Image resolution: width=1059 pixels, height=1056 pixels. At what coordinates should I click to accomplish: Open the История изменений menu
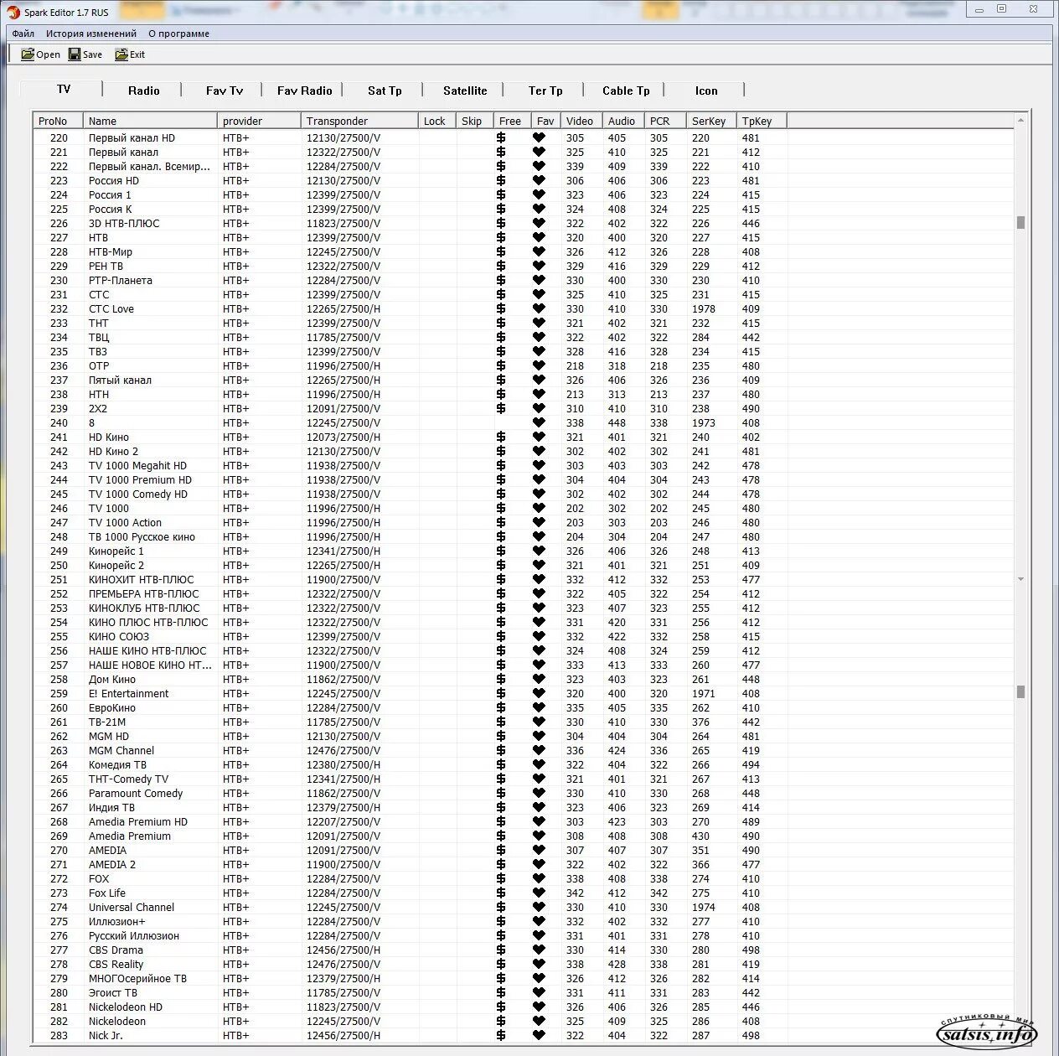tap(91, 34)
